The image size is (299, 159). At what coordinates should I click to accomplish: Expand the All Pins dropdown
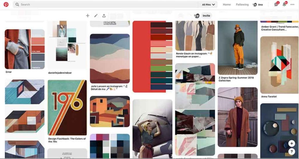(x=208, y=5)
